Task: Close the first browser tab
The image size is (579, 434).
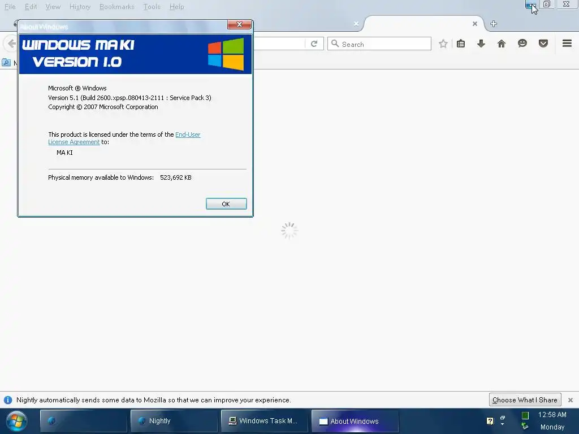Action: tap(356, 24)
